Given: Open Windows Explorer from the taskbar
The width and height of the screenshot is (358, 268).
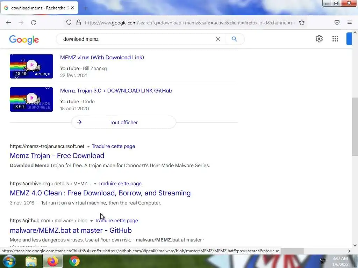Looking at the screenshot, I should [x=31, y=261].
